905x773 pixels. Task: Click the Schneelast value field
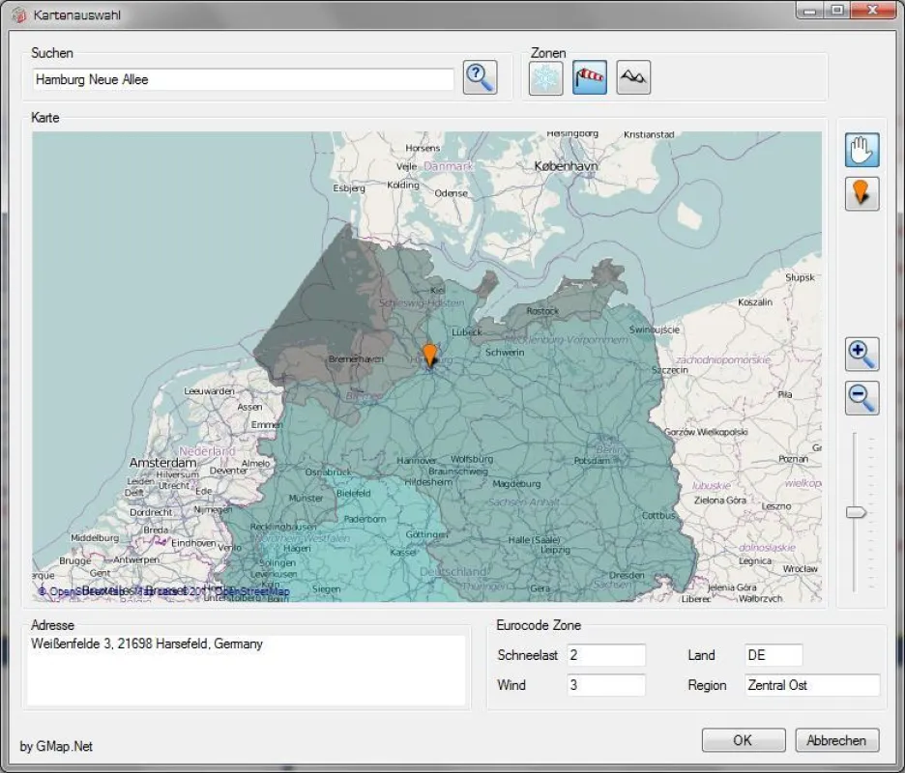tap(606, 655)
